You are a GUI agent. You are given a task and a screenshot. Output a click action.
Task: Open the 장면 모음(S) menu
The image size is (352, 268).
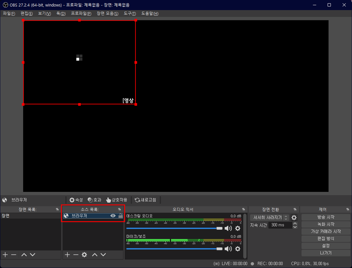(107, 14)
